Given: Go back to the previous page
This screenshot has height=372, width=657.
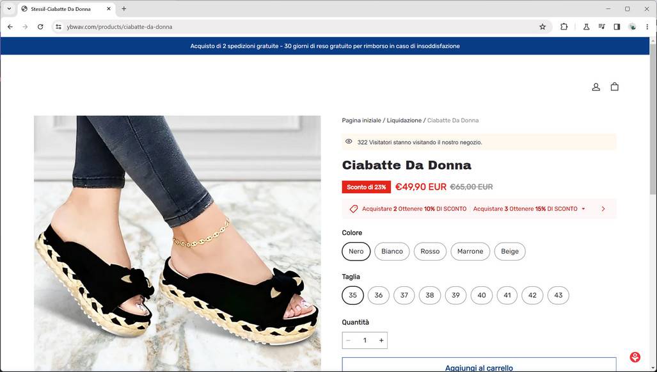Looking at the screenshot, I should (x=10, y=27).
